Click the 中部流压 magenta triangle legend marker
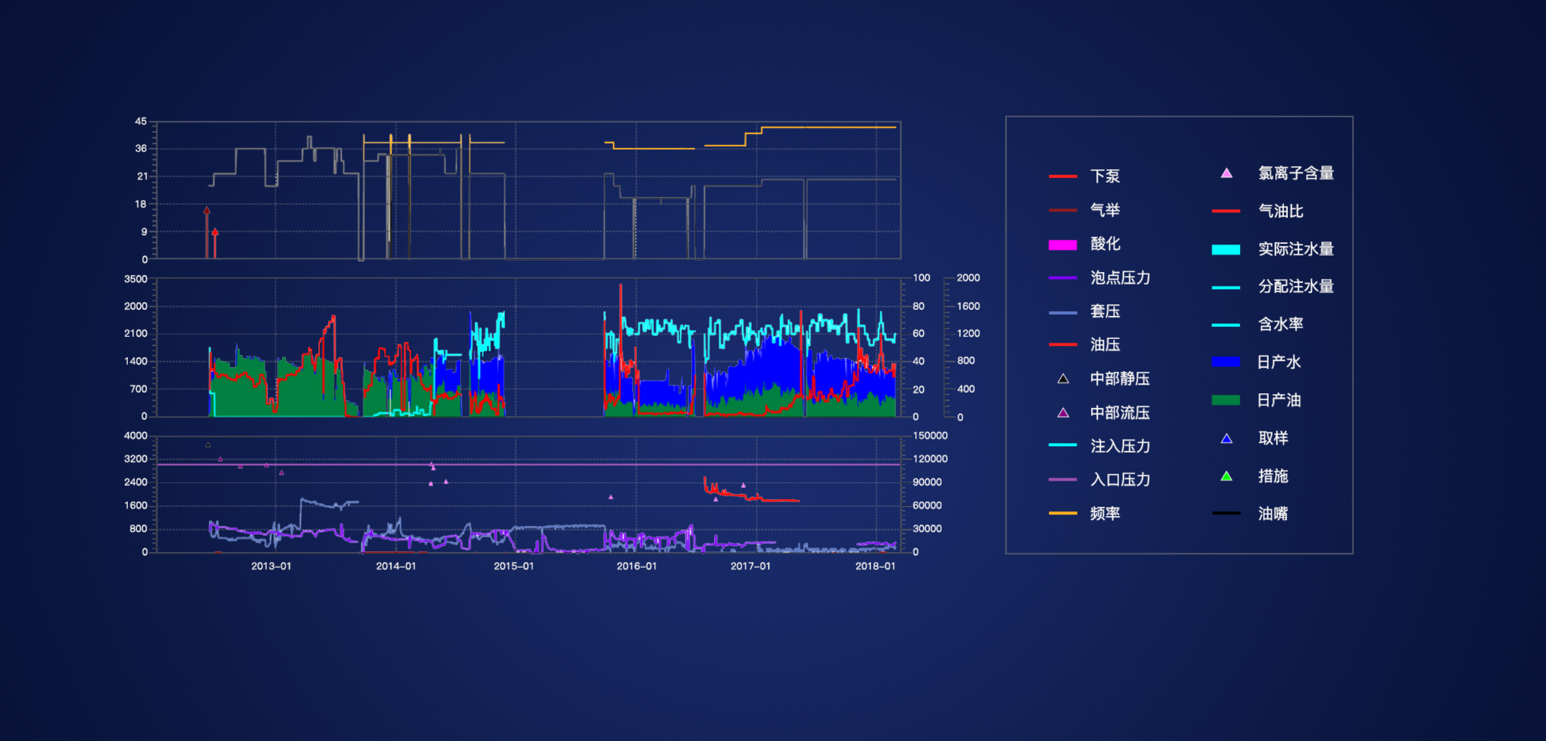 1063,412
